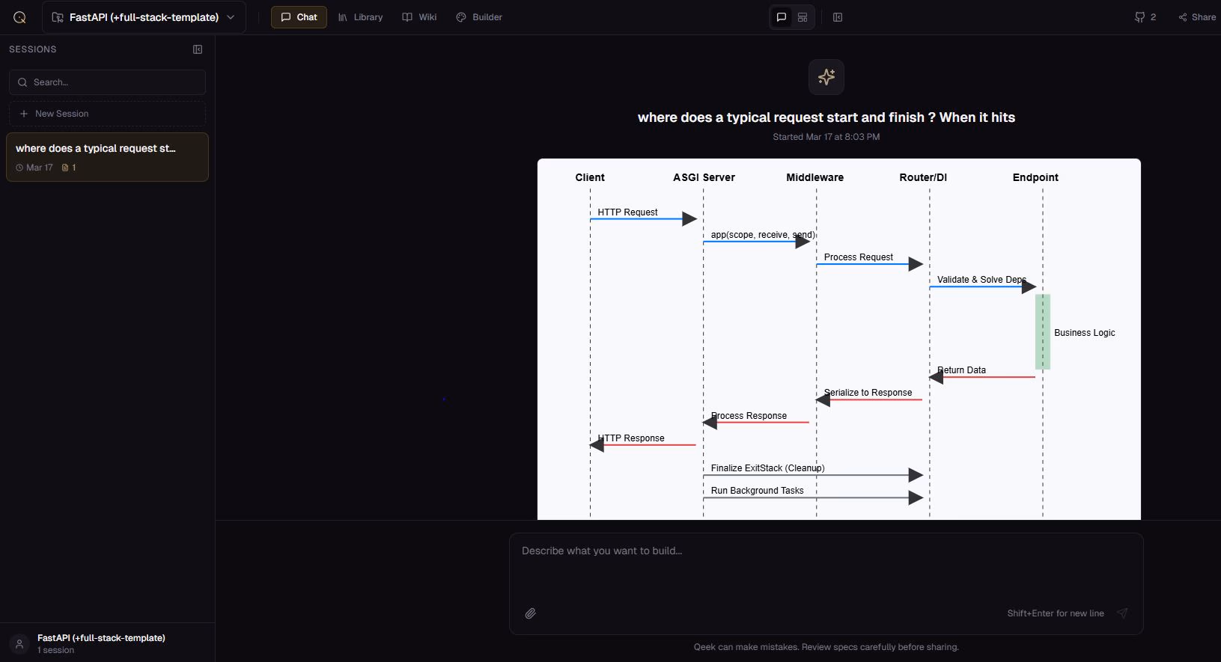1221x662 pixels.
Task: Collapse the Sessions sidebar
Action: pyautogui.click(x=198, y=49)
